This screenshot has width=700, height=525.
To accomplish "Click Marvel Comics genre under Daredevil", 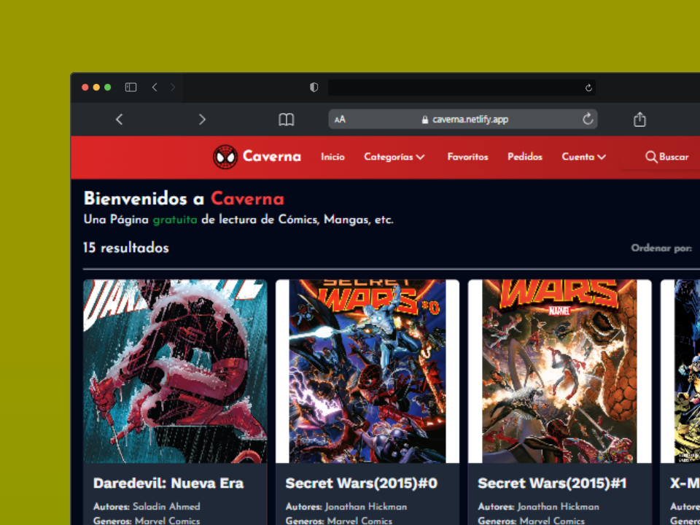I will point(168,521).
